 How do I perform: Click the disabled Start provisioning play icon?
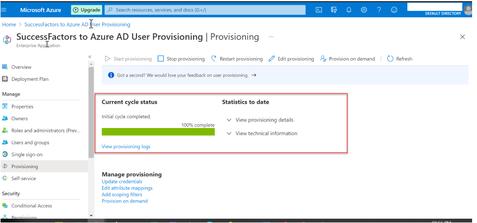click(107, 59)
